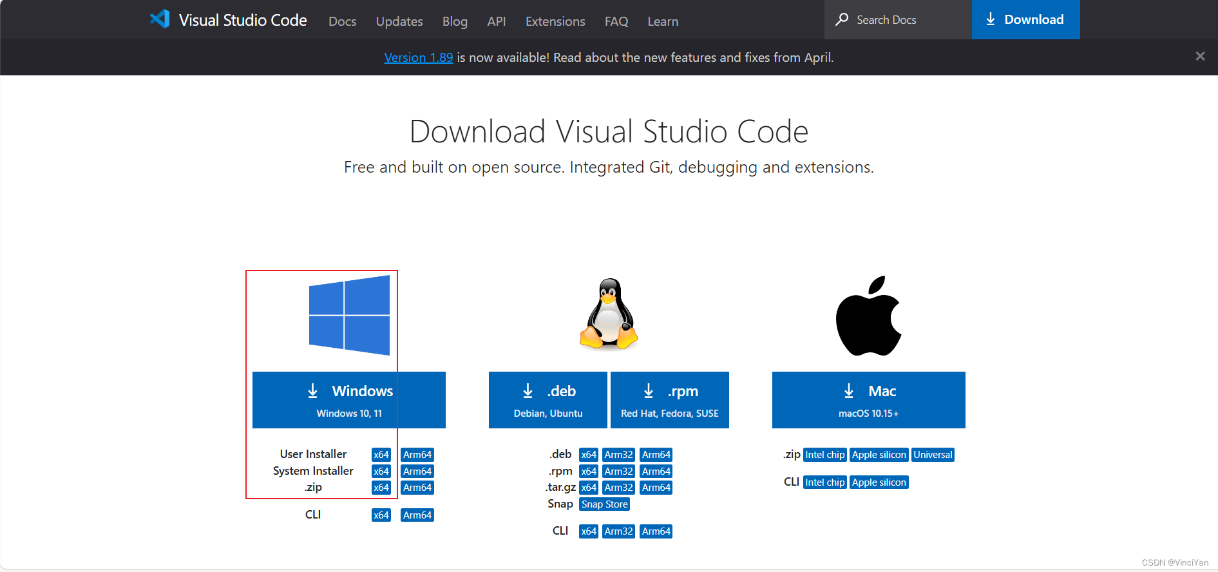Click the Windows logo image
The image size is (1218, 572).
(349, 315)
